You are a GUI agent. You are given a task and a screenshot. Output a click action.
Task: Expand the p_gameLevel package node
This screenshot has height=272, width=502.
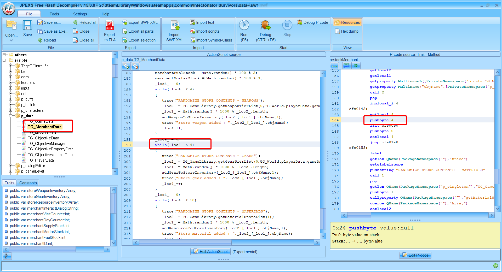(11, 171)
